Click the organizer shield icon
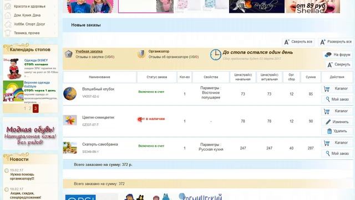This screenshot has width=355, height=200. click(x=141, y=54)
